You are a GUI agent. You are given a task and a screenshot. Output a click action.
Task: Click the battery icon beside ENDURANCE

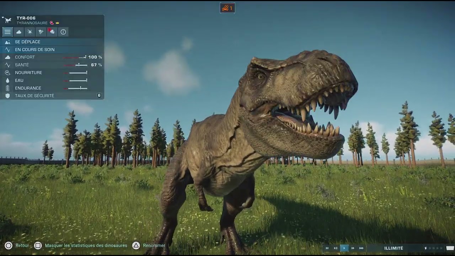click(7, 88)
